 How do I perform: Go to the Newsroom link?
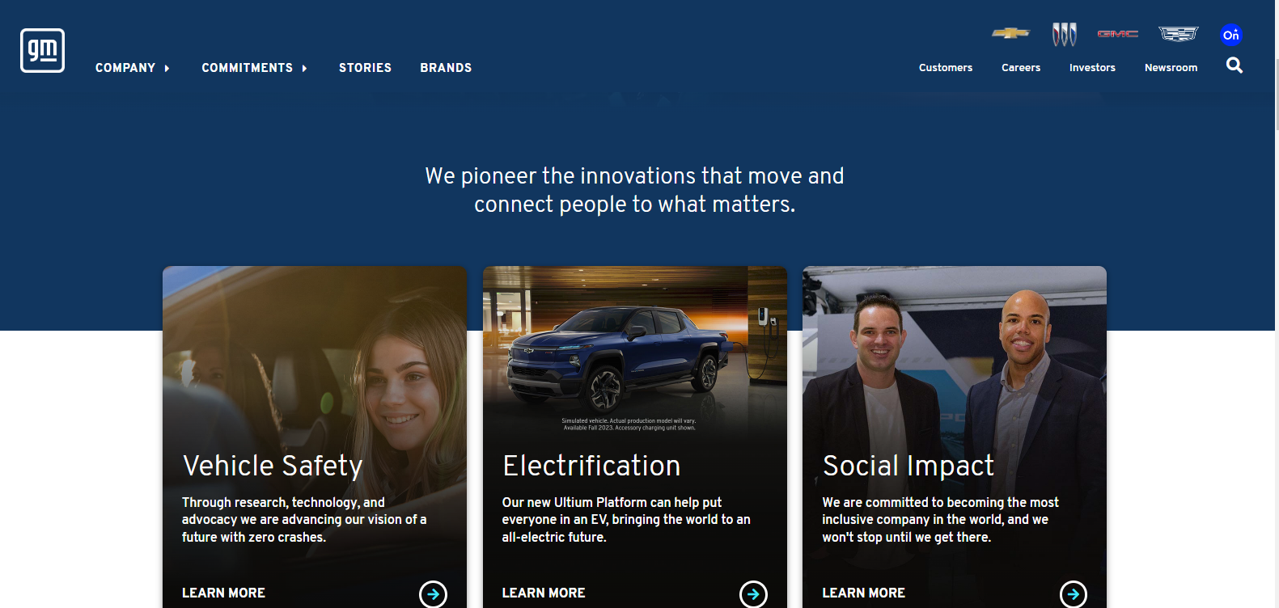(1171, 68)
